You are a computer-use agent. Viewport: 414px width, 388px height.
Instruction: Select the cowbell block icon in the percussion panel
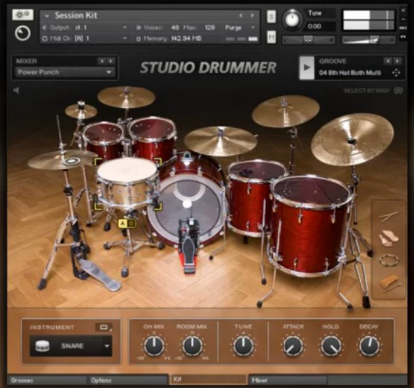(x=390, y=283)
